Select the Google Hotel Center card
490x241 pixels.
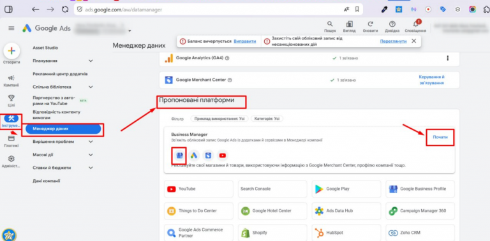click(272, 211)
